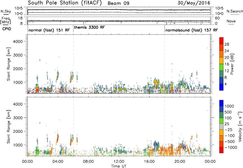Click the Power colorbar tick '16'
Screen dimensions: 243x168
coord(227,64)
